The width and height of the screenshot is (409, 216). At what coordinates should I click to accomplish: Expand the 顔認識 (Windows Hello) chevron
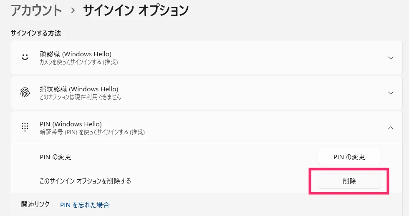click(x=391, y=58)
